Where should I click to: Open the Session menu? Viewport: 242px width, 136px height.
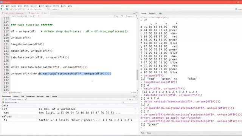coord(34,6)
